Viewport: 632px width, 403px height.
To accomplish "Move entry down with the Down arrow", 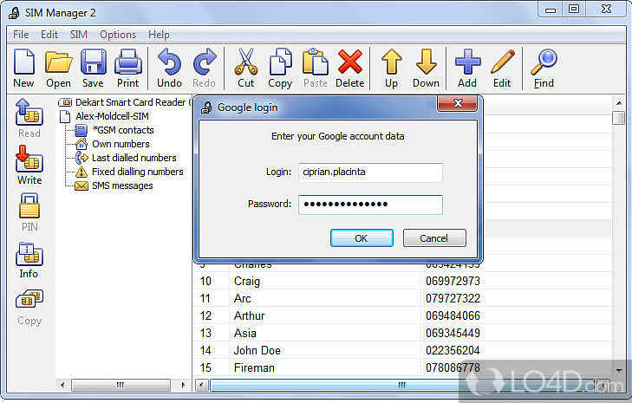I will point(426,68).
